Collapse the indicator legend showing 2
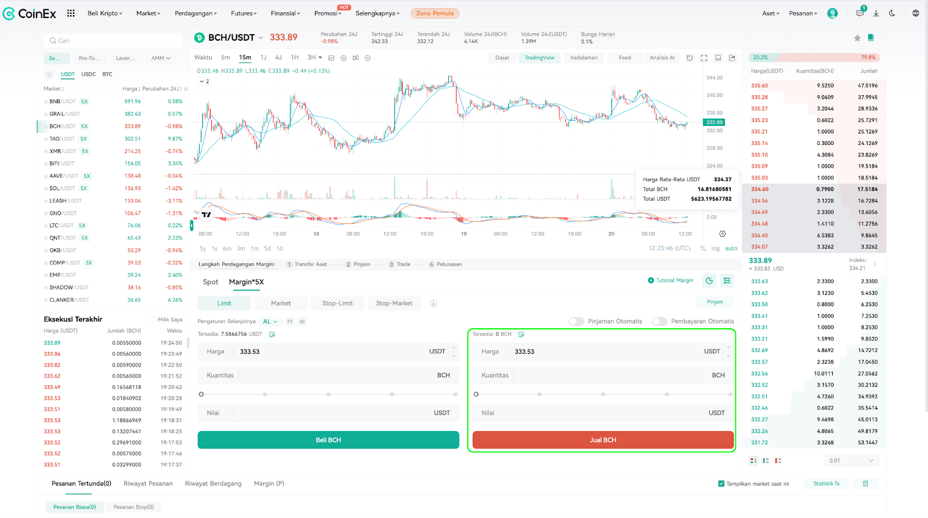928x518 pixels. (x=205, y=82)
